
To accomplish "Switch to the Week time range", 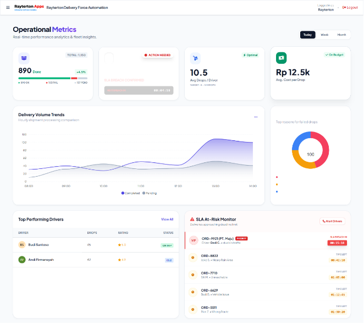I will point(324,35).
